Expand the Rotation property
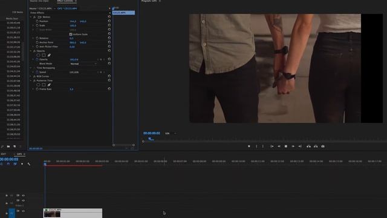Viewport: 387px width, 218px height. (x=33, y=38)
